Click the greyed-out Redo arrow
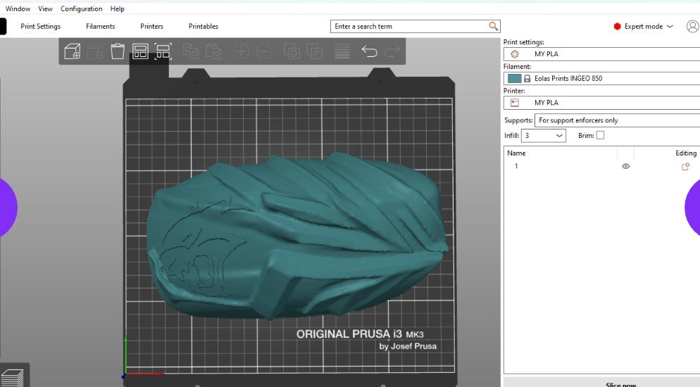 coord(392,52)
